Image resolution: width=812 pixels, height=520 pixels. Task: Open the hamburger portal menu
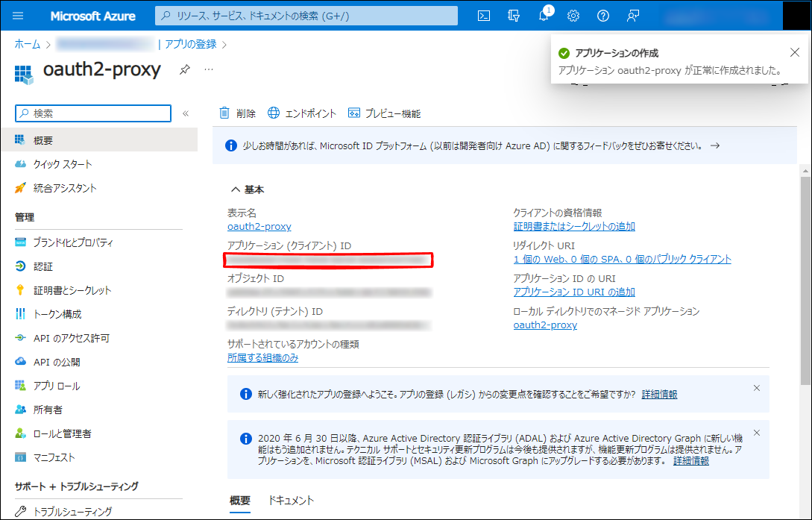pyautogui.click(x=19, y=16)
